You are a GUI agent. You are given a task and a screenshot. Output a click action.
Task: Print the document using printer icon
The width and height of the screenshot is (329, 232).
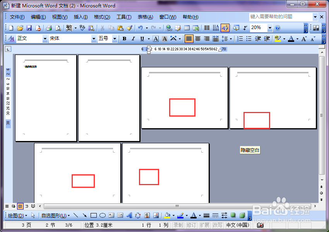49,28
